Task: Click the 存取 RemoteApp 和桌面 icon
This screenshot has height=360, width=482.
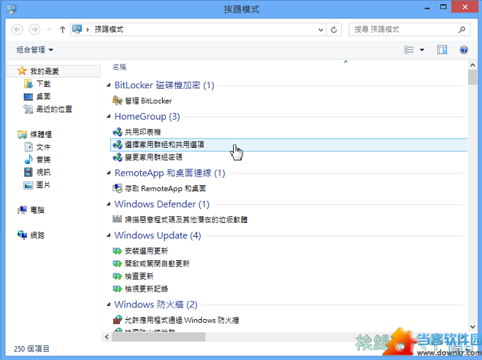Action: click(x=117, y=188)
